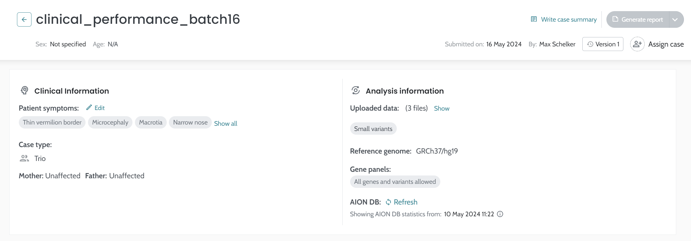Click the Clinical Information head icon
Viewport: 691px width, 241px height.
pyautogui.click(x=24, y=91)
